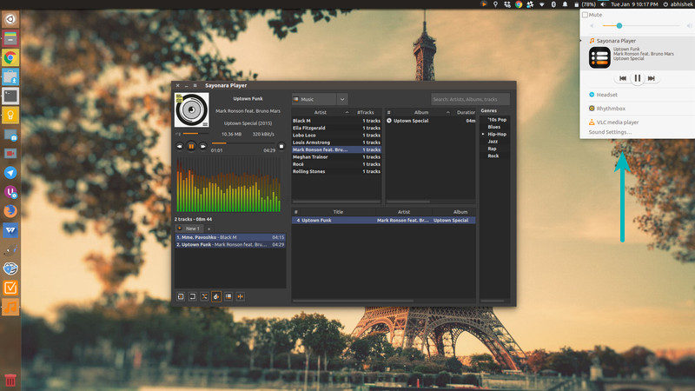Click the stop button beside the seek bar
The image size is (695, 391).
pyautogui.click(x=281, y=146)
